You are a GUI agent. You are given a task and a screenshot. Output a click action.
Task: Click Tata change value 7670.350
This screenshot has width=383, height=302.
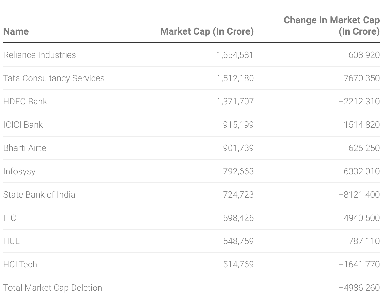[x=362, y=78]
